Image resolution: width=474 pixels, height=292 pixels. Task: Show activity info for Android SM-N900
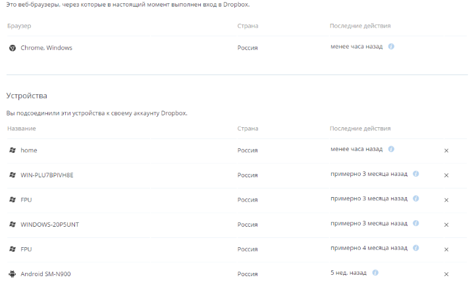coord(375,273)
